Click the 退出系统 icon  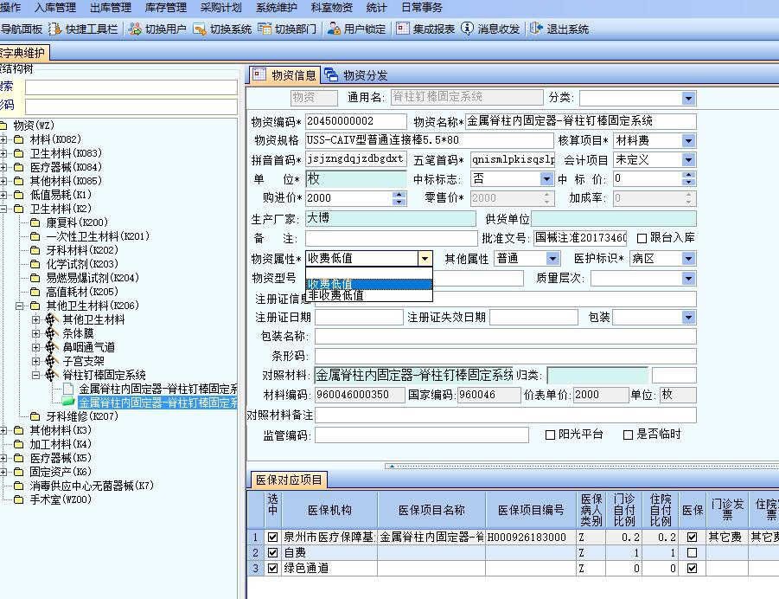point(536,29)
